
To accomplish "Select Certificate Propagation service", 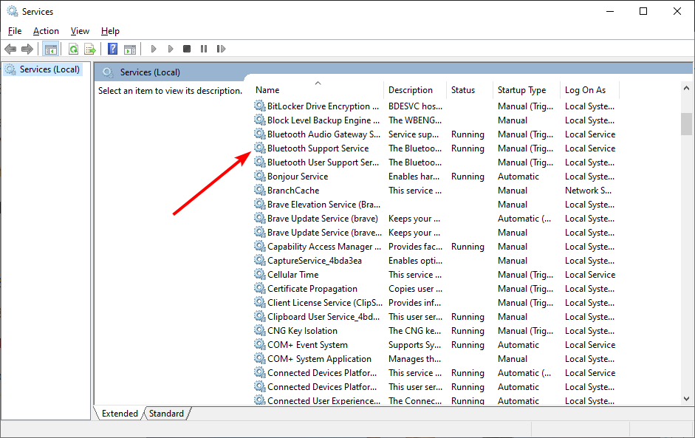I will [435, 289].
